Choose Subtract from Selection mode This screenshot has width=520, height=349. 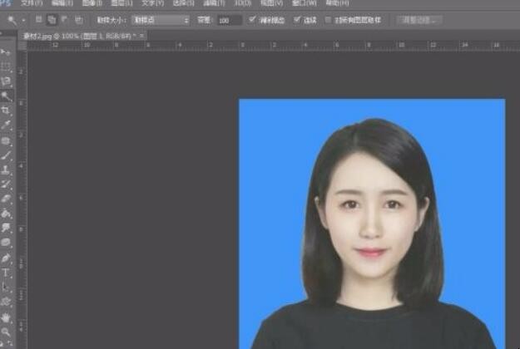[65, 20]
